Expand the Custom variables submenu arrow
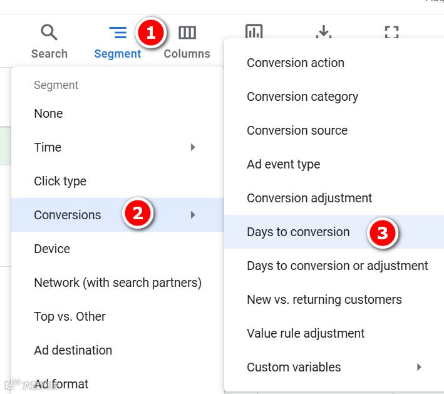This screenshot has width=444, height=394. (x=419, y=367)
